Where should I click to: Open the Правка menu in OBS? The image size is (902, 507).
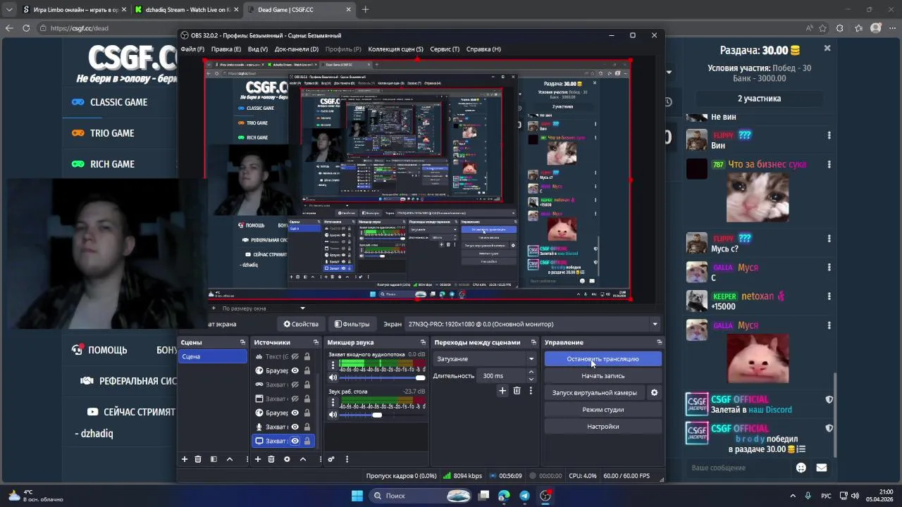[226, 49]
